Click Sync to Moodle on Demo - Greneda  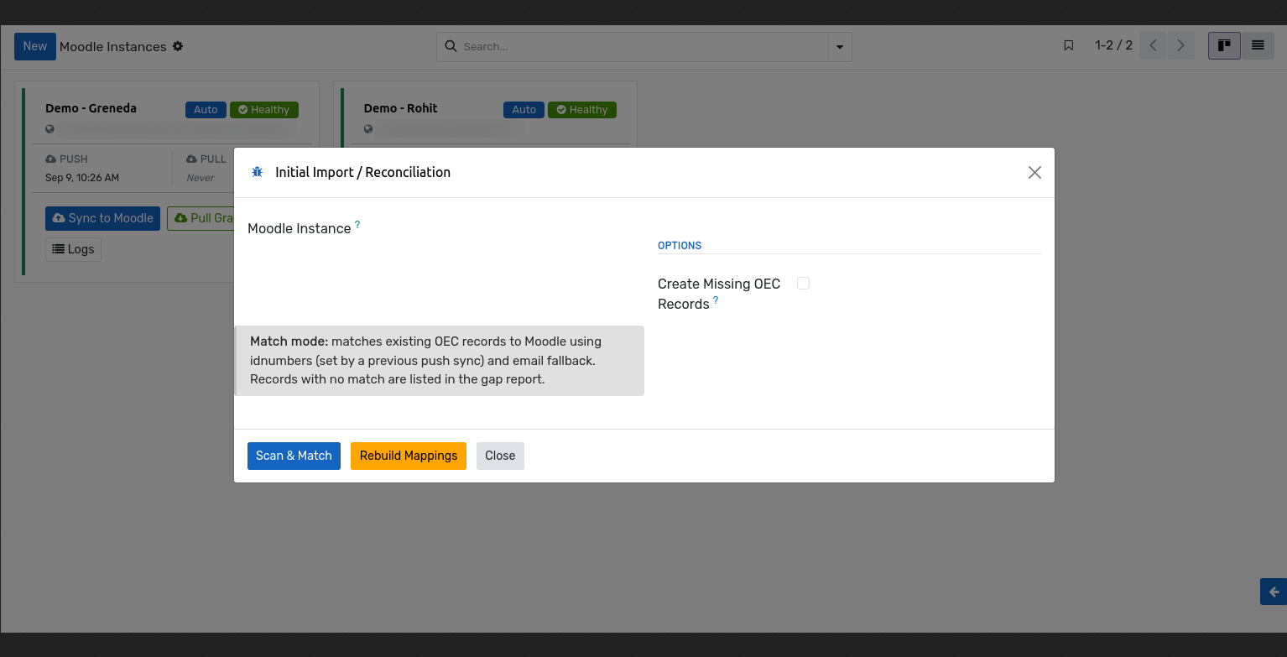[x=102, y=218]
